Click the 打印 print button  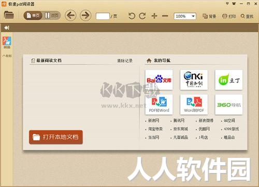click(229, 16)
